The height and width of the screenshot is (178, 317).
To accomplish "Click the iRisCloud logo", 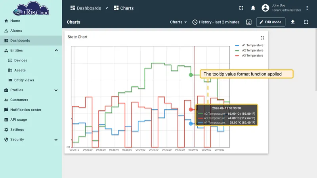I will coord(31,8).
